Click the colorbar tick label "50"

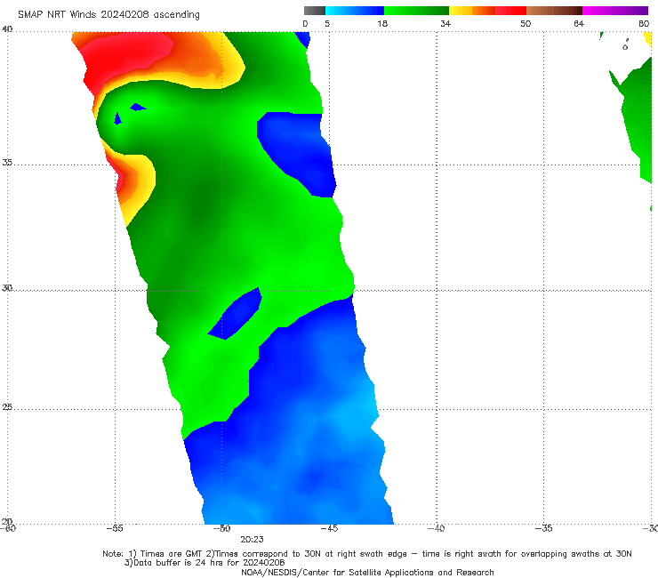pos(526,24)
